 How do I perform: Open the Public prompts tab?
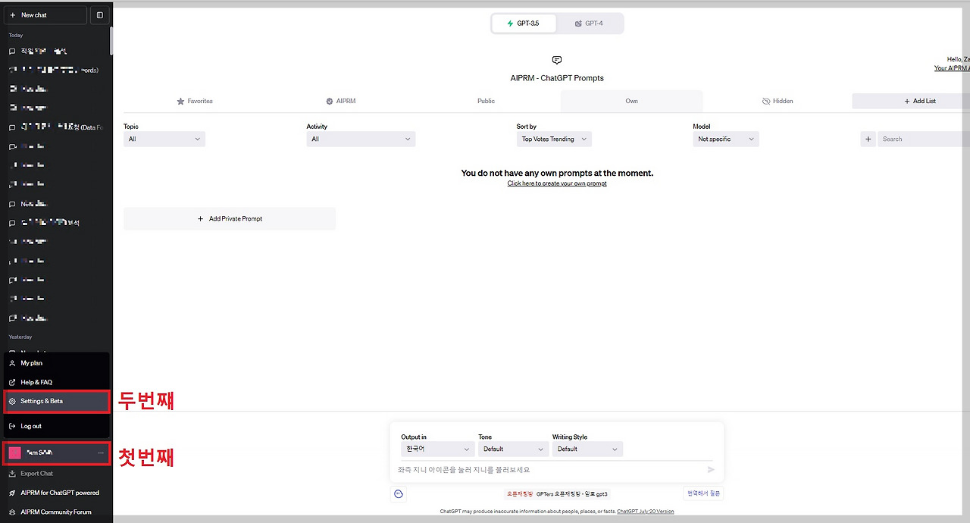coord(486,101)
